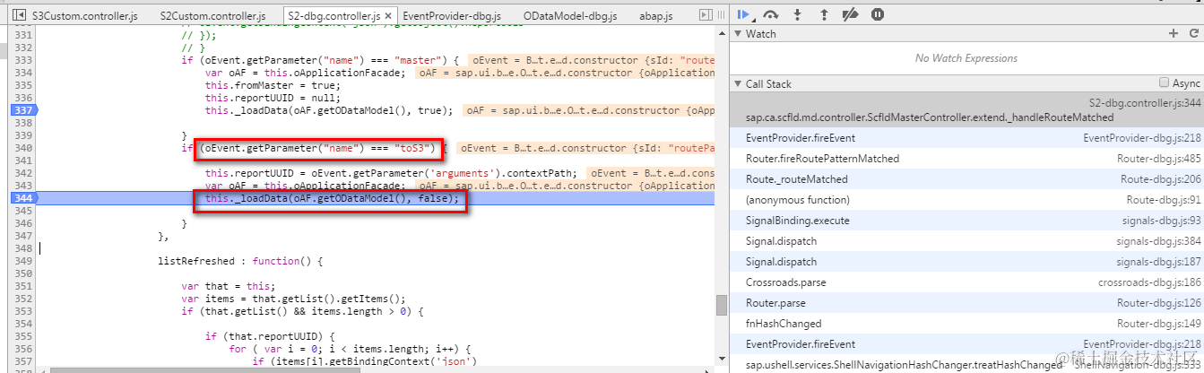Open the Router-dbg.js:149 link
The height and width of the screenshot is (373, 1204).
point(1158,324)
